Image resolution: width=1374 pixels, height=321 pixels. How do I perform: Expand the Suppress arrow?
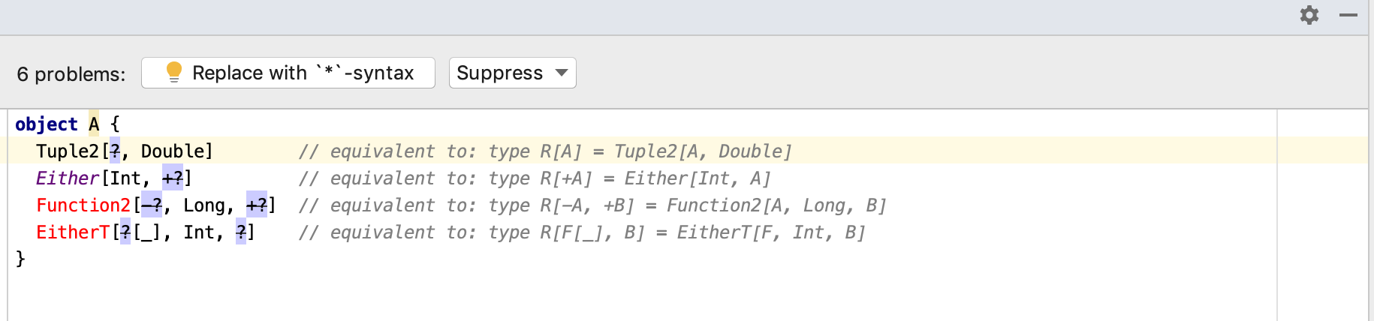(x=562, y=73)
